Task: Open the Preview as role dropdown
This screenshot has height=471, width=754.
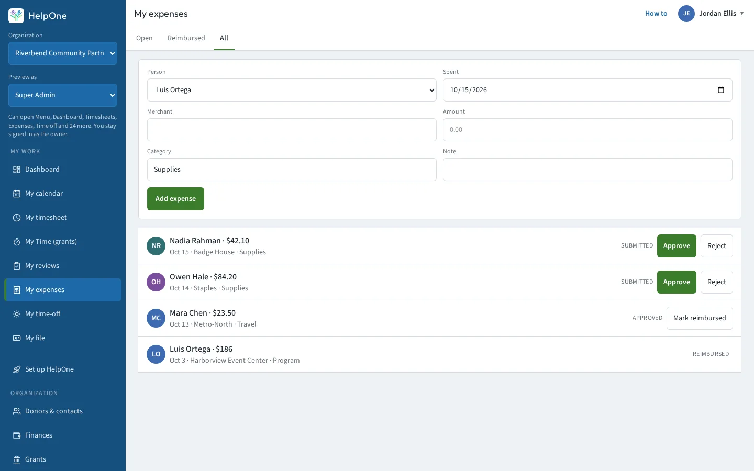Action: [x=63, y=95]
